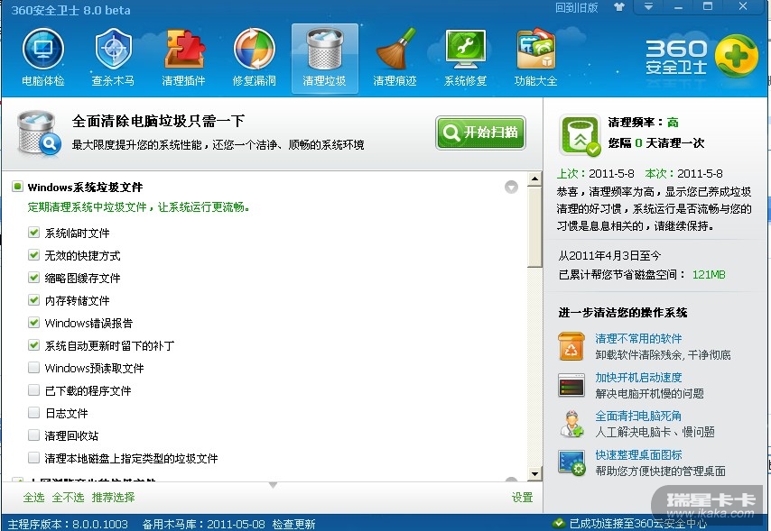
Task: Click 主程序版本：8.0.0.1003 status text
Action: tap(68, 524)
